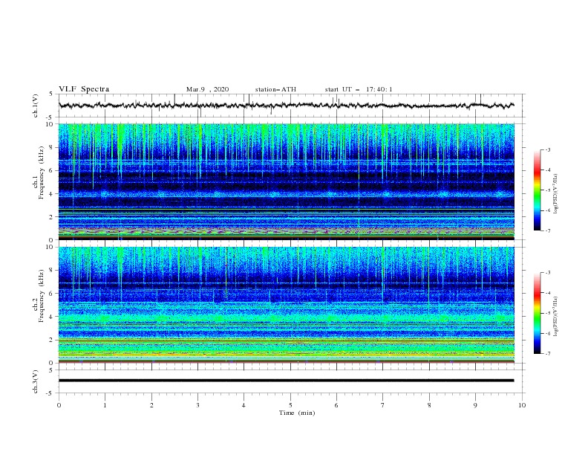Click the "-3" value on ch.2 colorbar
The height and width of the screenshot is (455, 588).
coord(547,273)
